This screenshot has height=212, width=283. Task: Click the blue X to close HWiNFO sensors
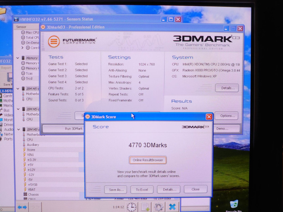point(172,207)
